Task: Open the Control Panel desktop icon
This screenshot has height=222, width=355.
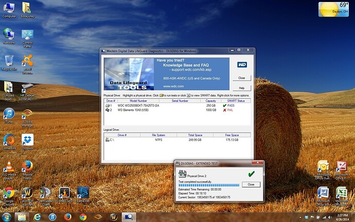Action: coord(27,38)
